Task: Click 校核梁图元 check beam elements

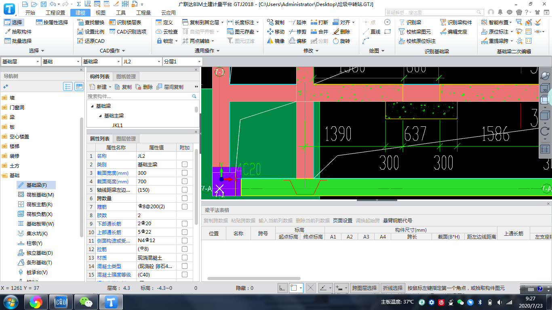Action: 415,31
